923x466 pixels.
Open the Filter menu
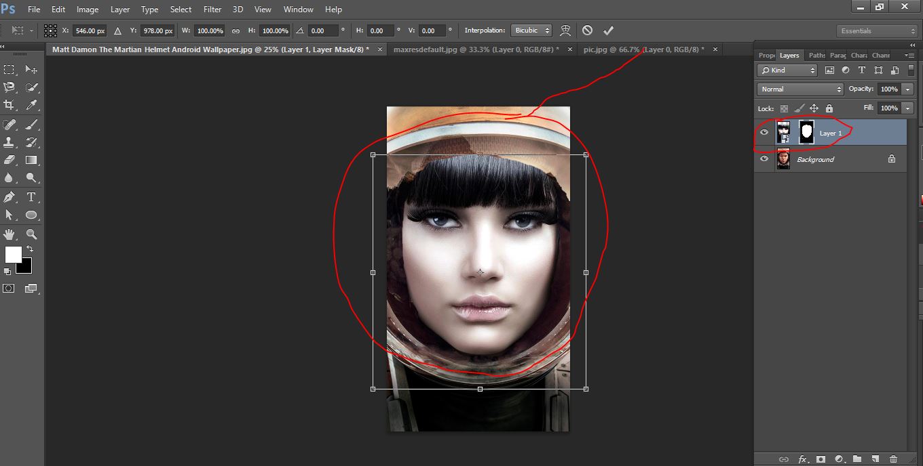tap(212, 9)
